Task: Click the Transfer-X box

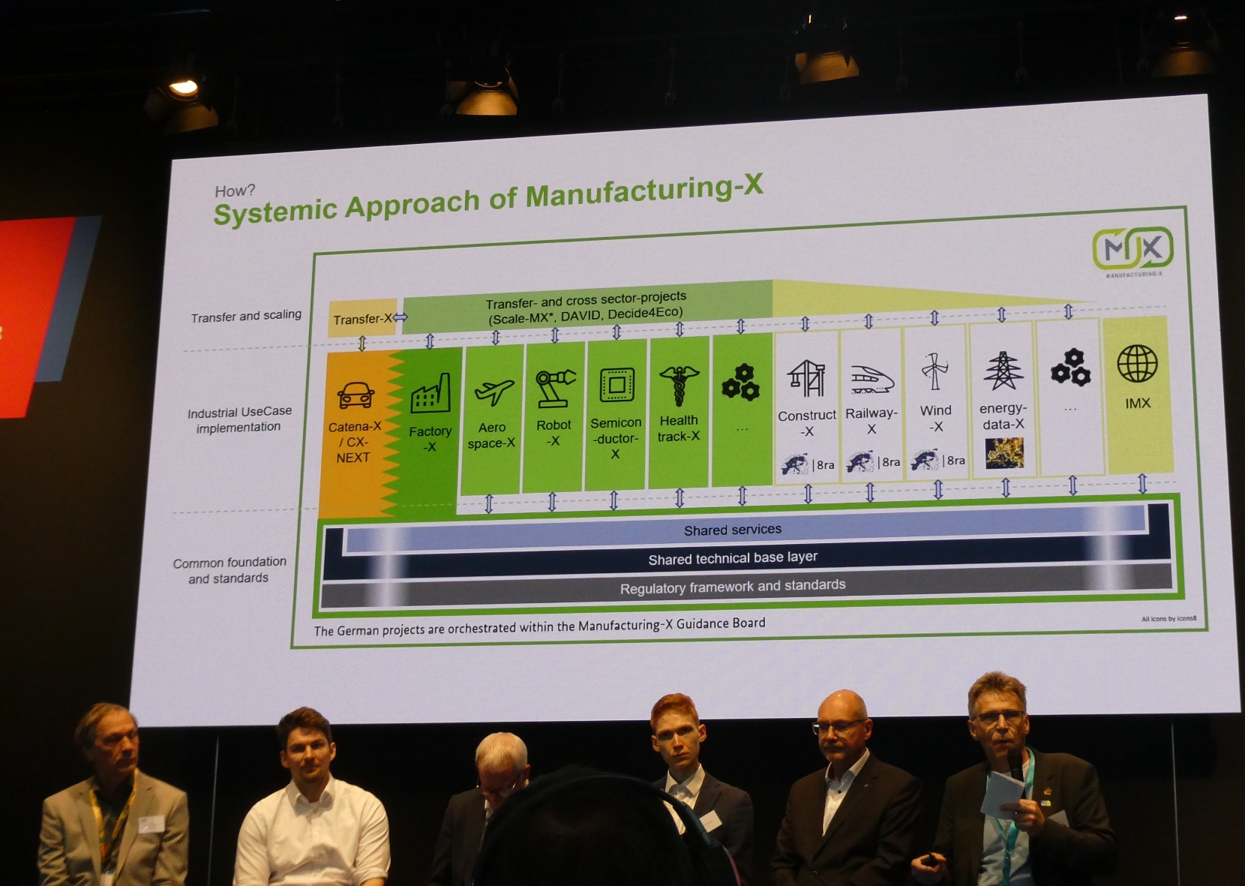Action: click(363, 319)
